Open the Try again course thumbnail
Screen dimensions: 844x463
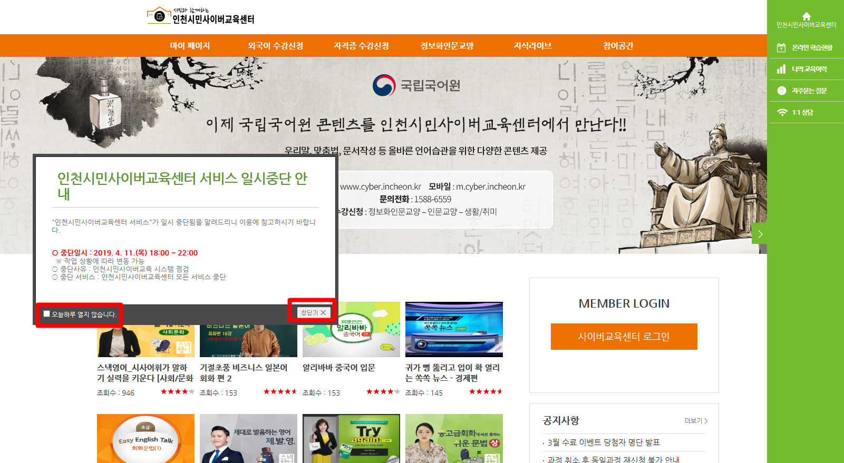click(x=351, y=438)
